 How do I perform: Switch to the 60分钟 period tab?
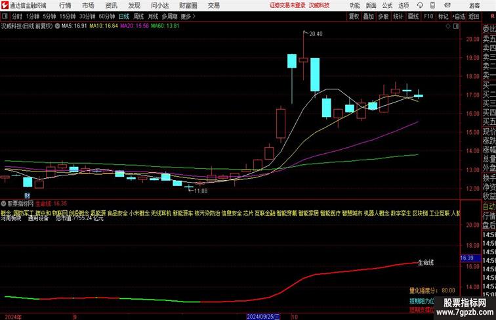(x=107, y=16)
